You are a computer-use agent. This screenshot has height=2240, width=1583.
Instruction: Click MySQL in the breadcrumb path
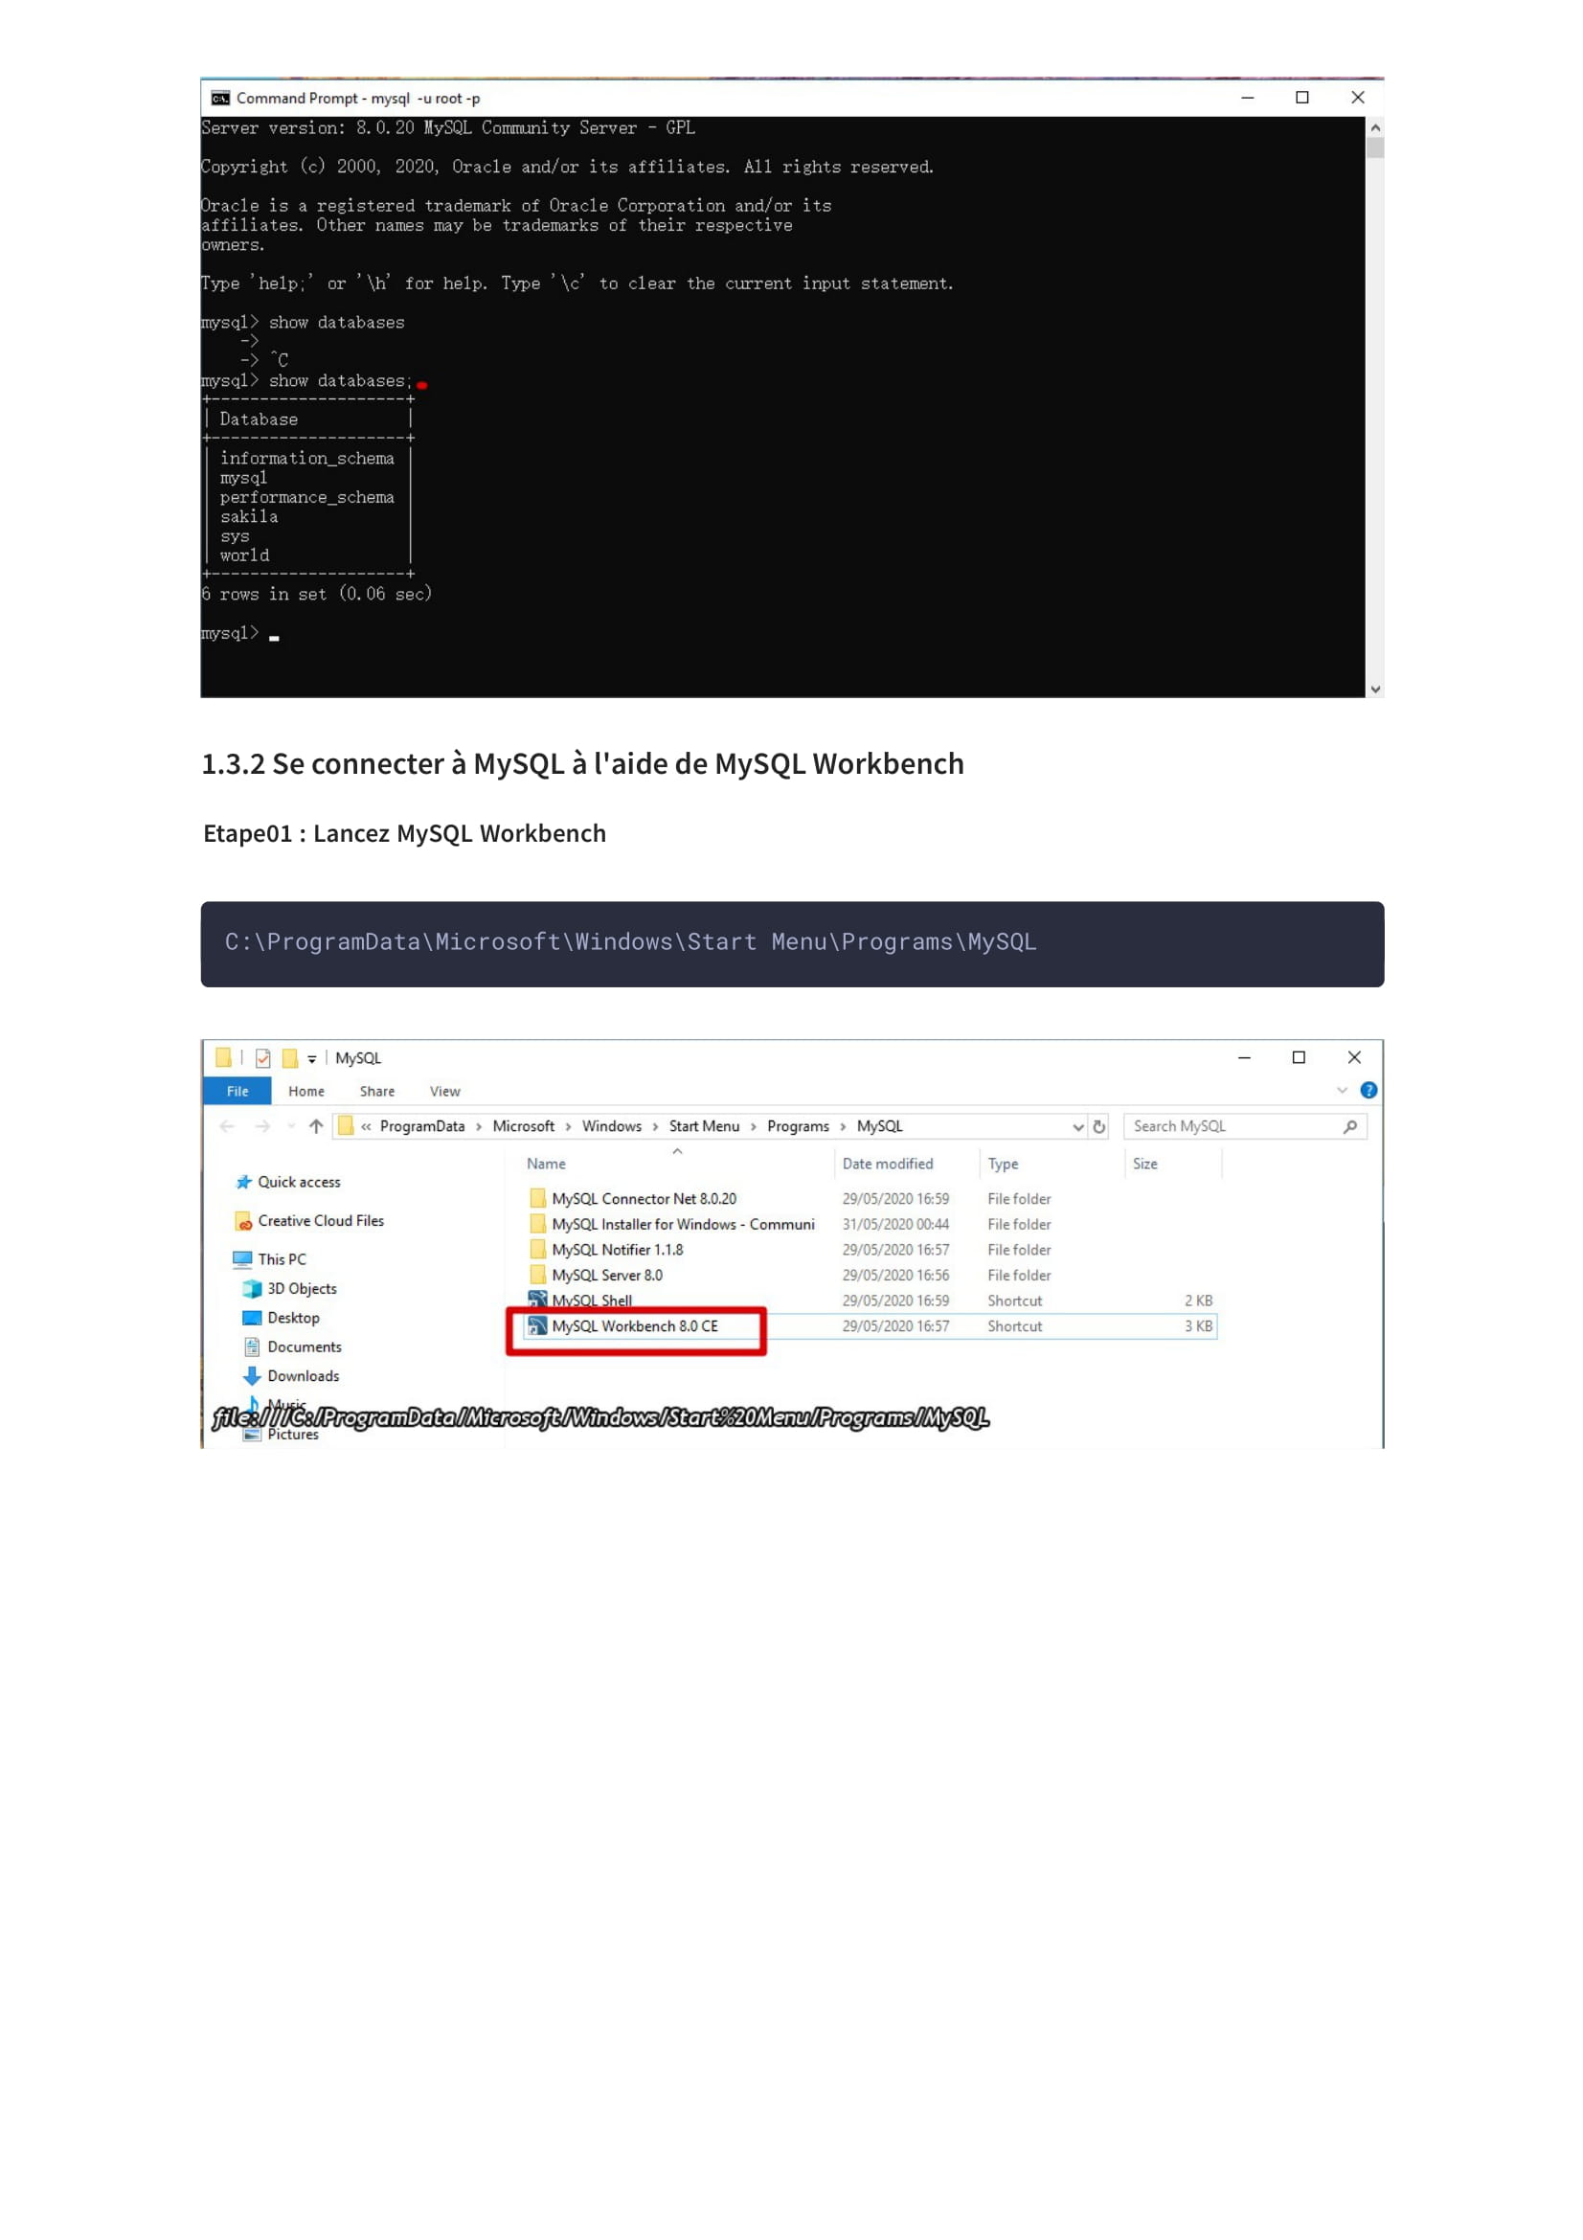click(x=880, y=1126)
